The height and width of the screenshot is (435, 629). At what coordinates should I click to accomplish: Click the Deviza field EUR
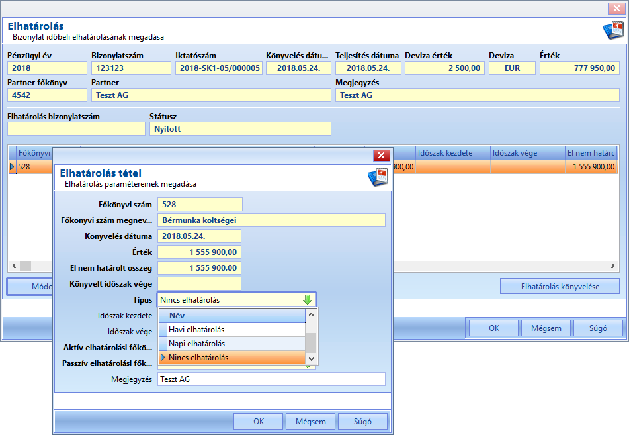[512, 68]
